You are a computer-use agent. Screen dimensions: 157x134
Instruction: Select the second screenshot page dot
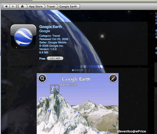click(x=75, y=70)
